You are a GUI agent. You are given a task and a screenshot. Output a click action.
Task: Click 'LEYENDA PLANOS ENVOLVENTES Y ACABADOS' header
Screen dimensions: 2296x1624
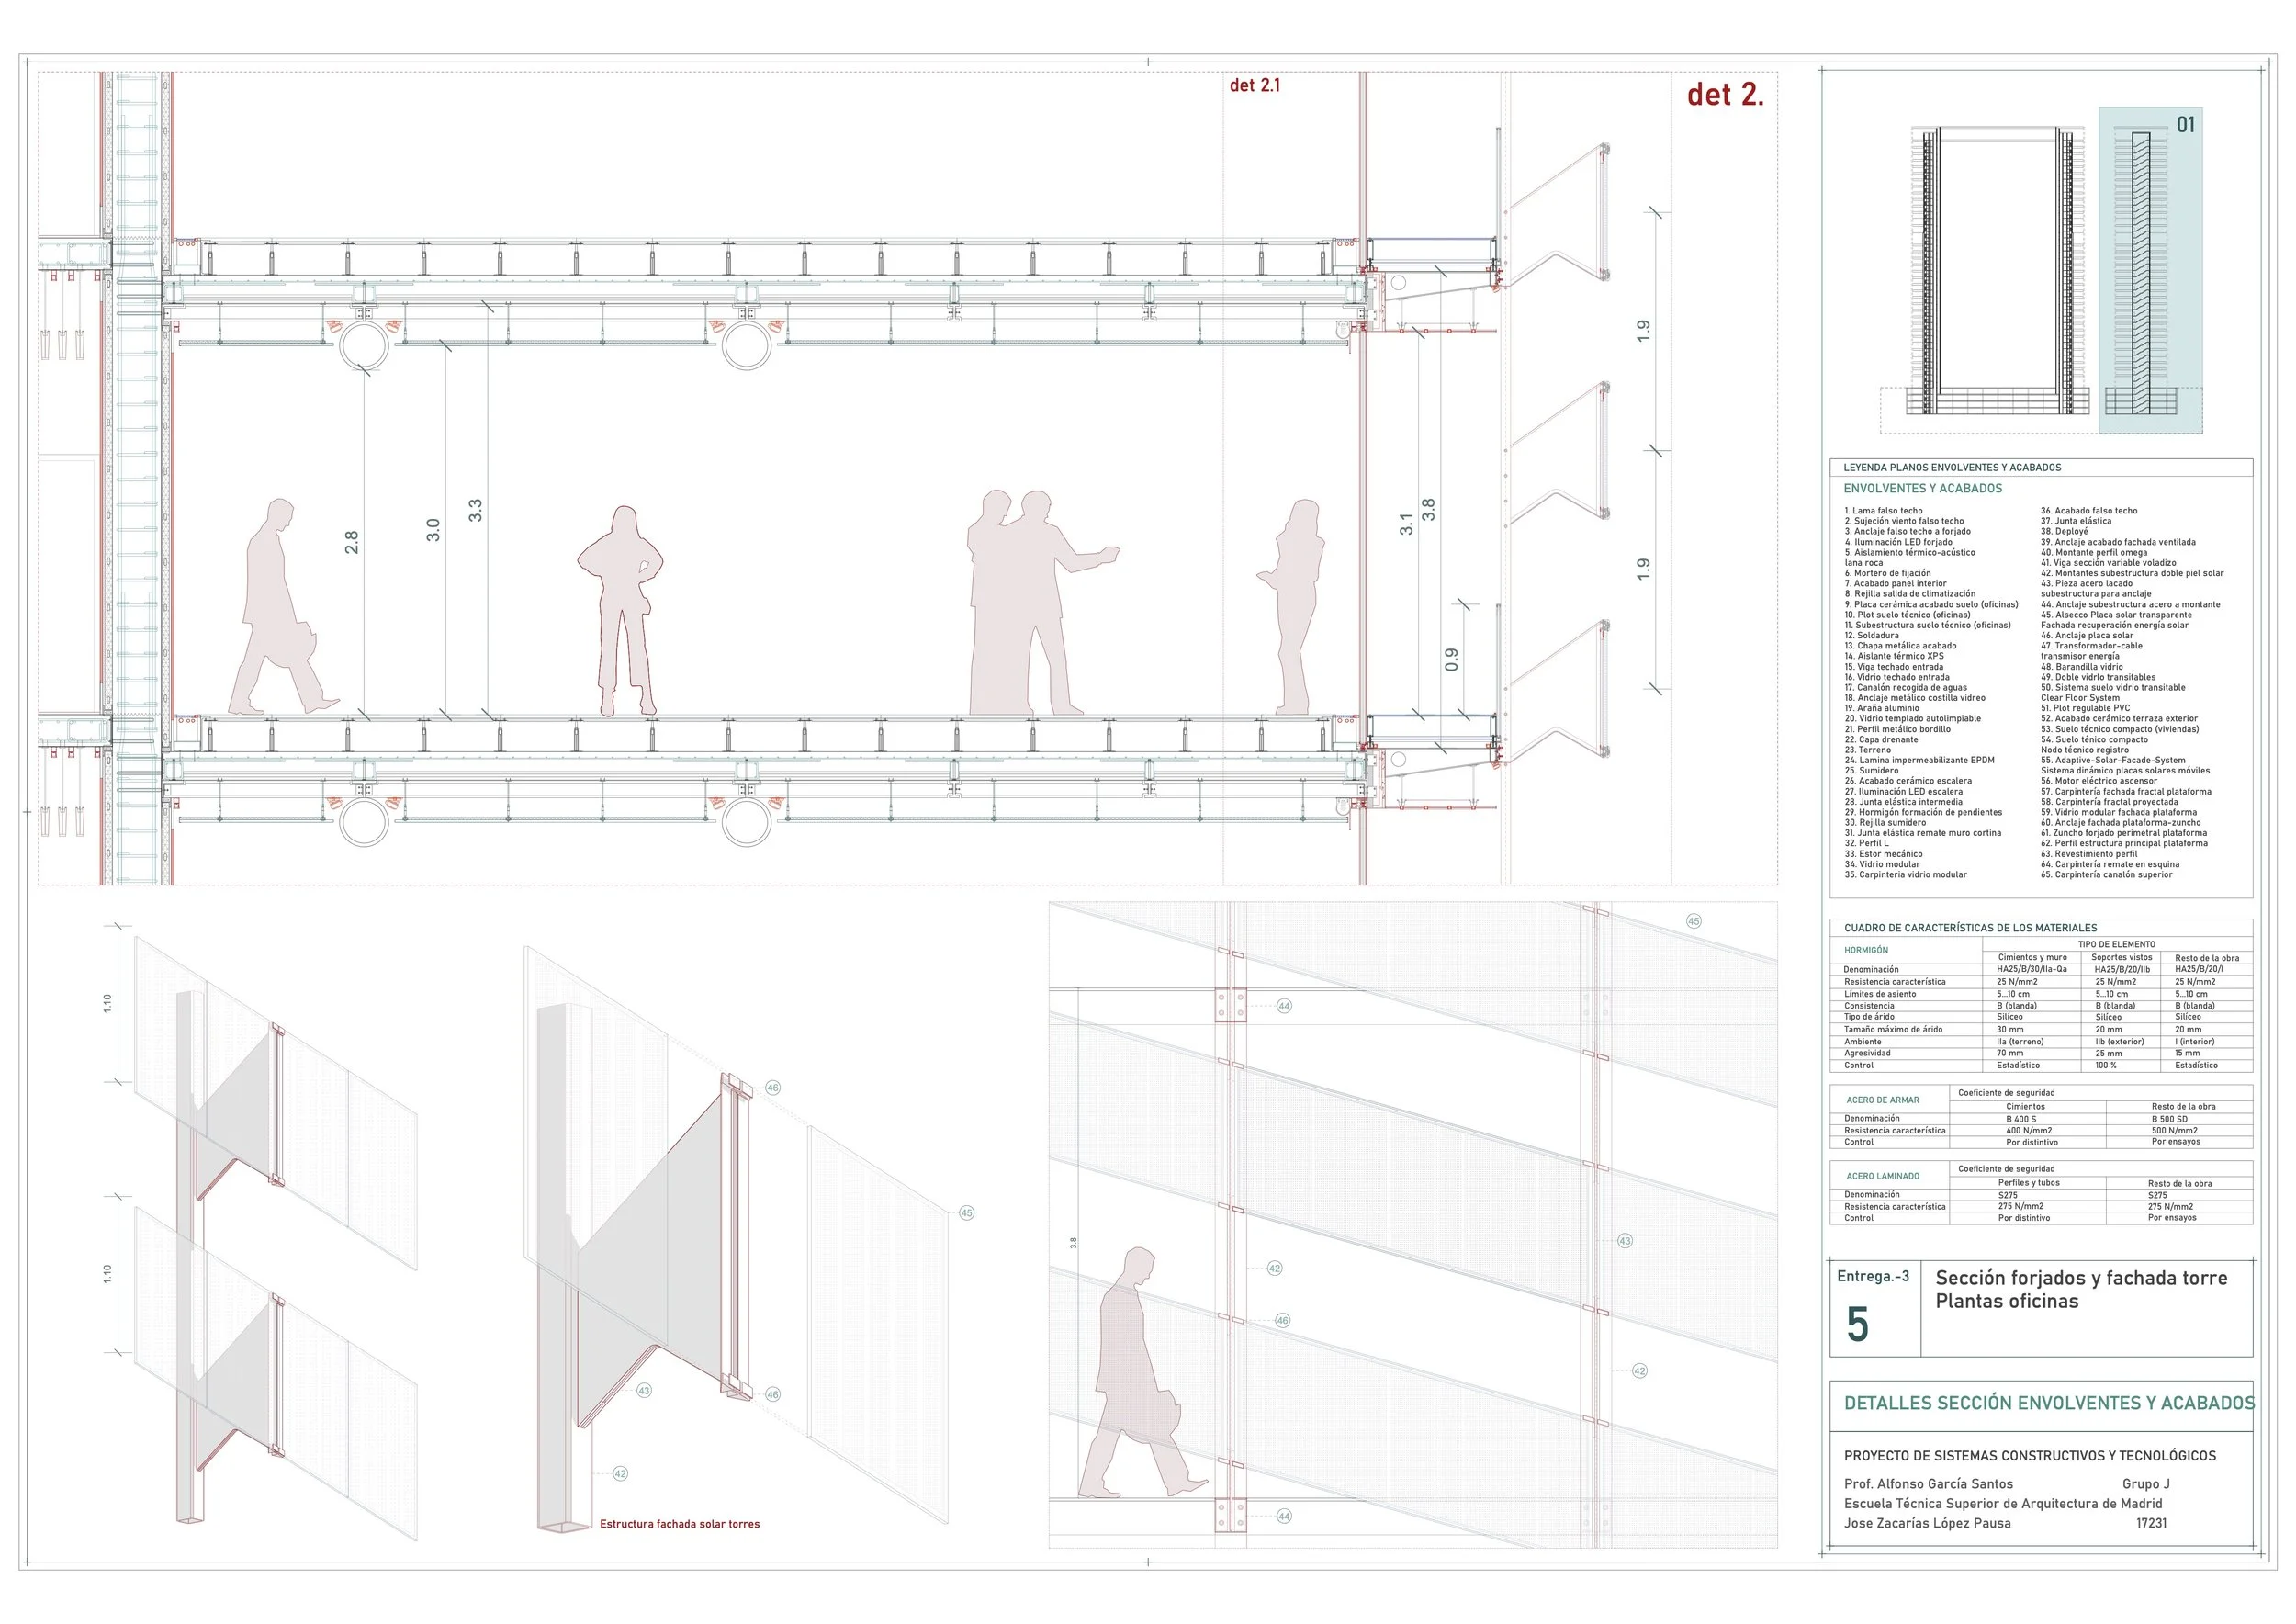(1952, 467)
